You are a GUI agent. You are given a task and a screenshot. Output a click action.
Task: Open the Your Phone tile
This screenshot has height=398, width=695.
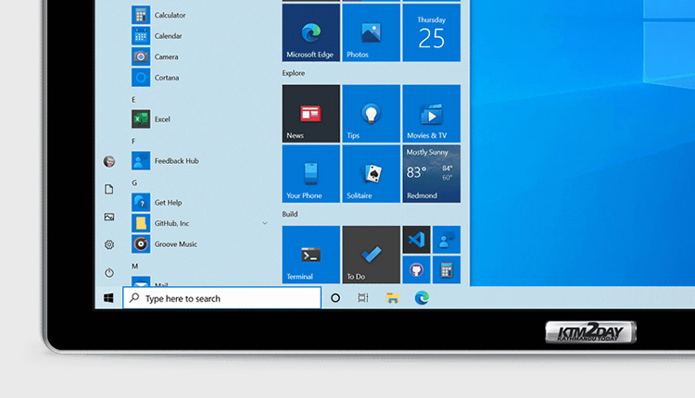pyautogui.click(x=311, y=174)
